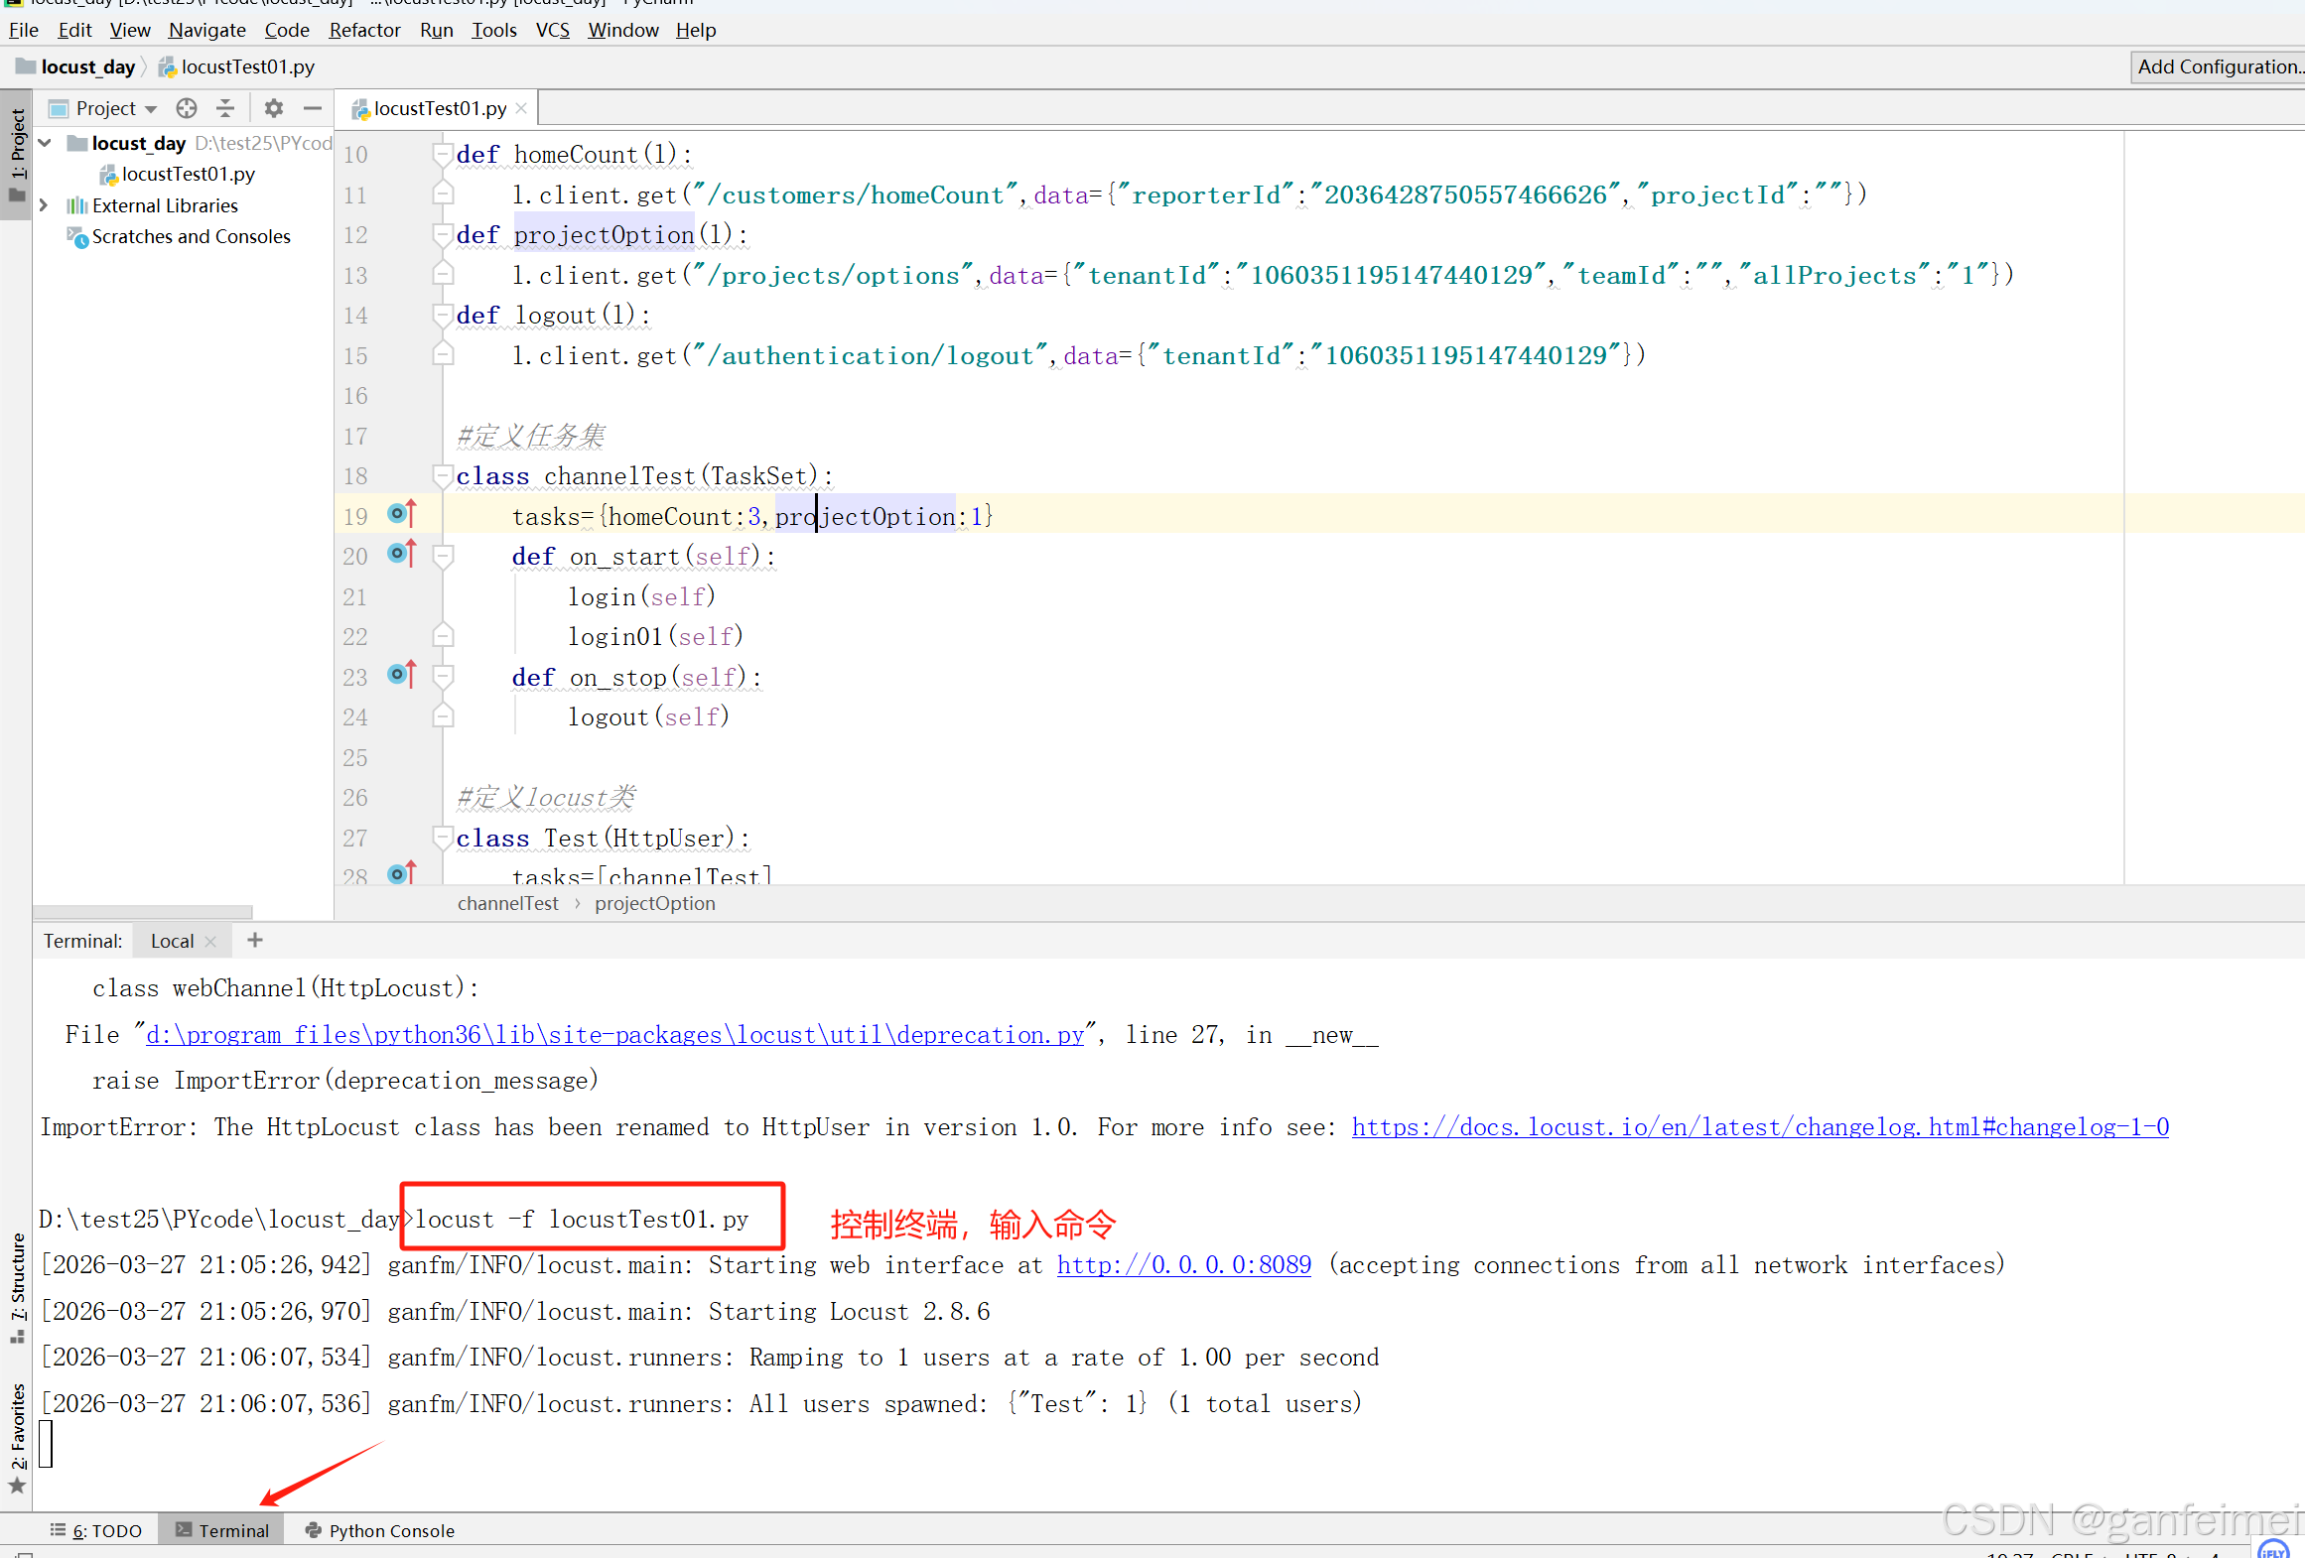This screenshot has width=2305, height=1558.
Task: Expand External Libraries tree node
Action: pyautogui.click(x=44, y=205)
